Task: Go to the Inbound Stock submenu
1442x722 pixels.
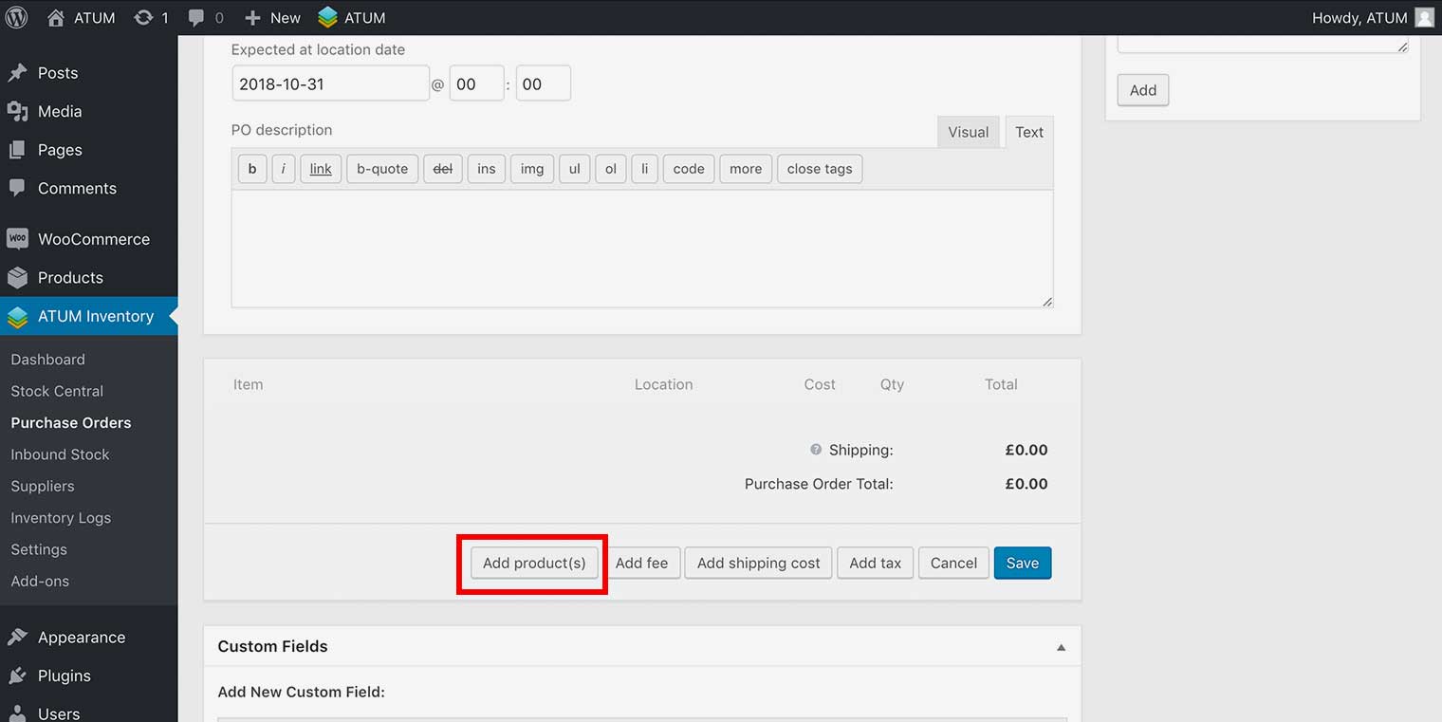Action: pos(60,454)
